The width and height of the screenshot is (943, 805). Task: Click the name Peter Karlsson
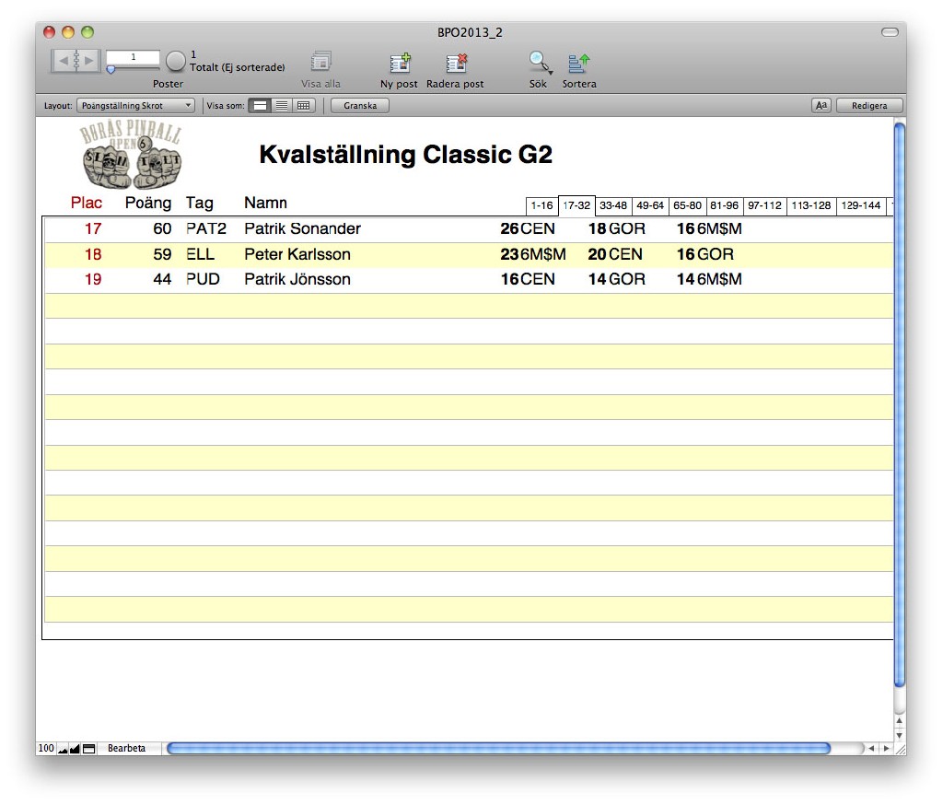297,254
